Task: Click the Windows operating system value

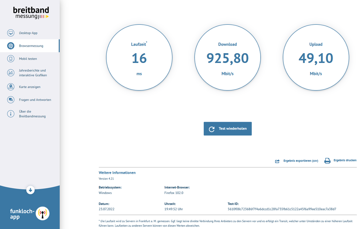Action: point(105,193)
